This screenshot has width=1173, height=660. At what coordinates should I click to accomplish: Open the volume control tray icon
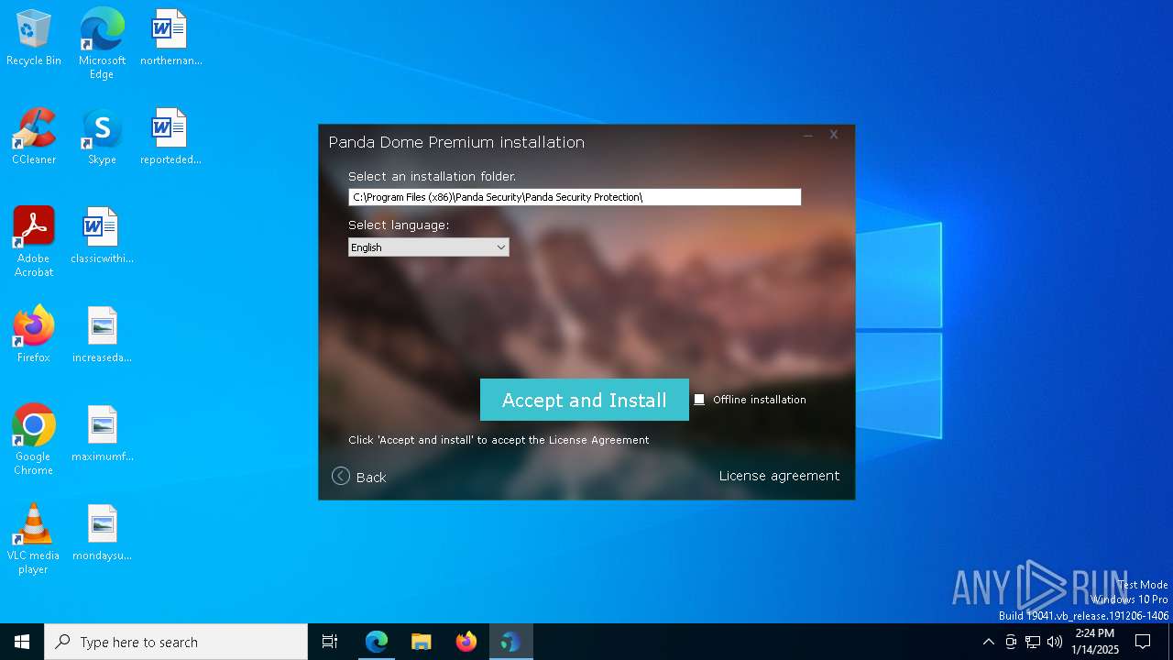point(1055,642)
